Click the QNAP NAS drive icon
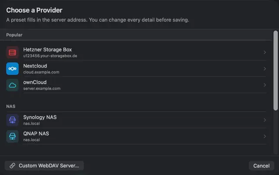279x175 pixels. point(13,136)
